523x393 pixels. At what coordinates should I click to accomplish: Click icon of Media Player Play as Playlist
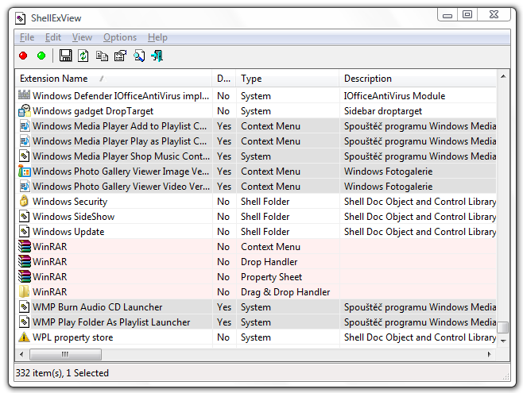(24, 141)
